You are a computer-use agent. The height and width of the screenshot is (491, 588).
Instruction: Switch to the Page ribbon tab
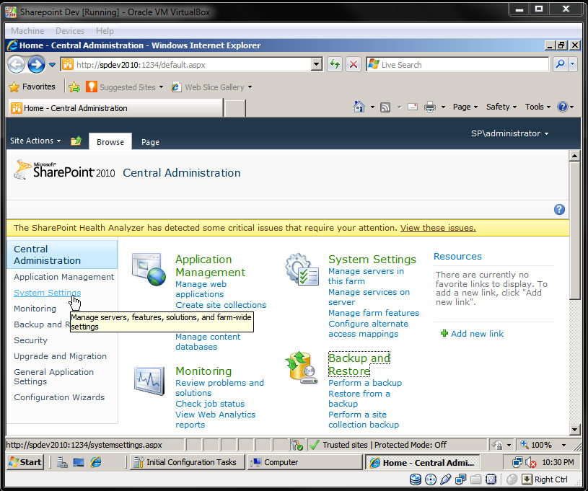click(150, 142)
